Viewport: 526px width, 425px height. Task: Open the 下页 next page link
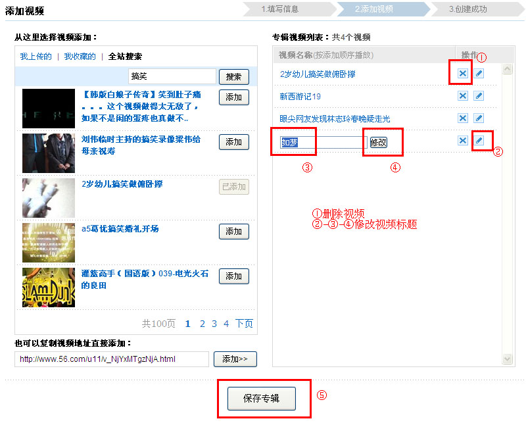[244, 324]
